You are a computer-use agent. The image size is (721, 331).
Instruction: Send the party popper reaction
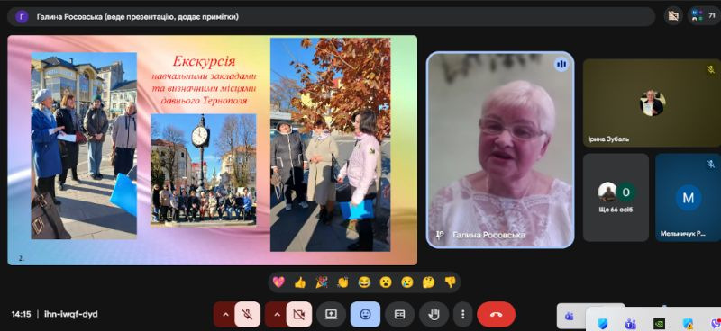coord(322,282)
